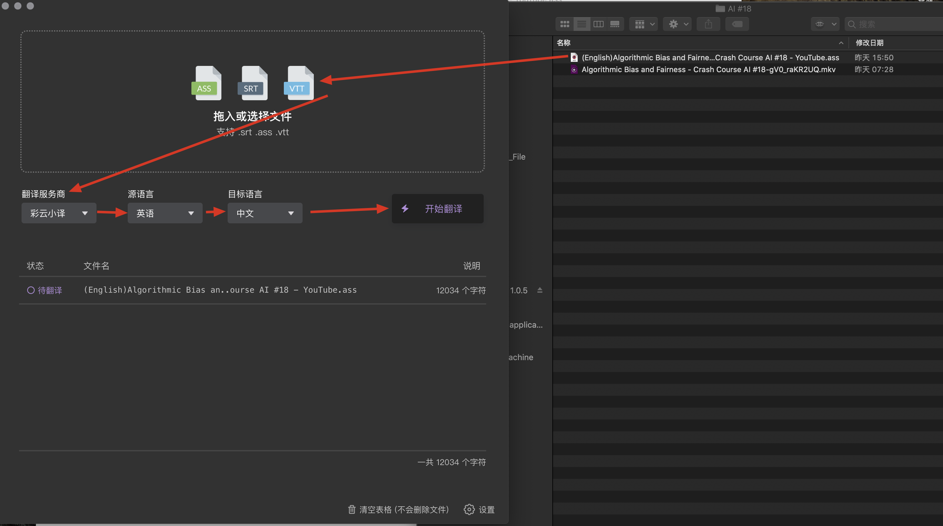Open the 彩云小译 translation provider dropdown
This screenshot has height=526, width=943.
pos(59,213)
